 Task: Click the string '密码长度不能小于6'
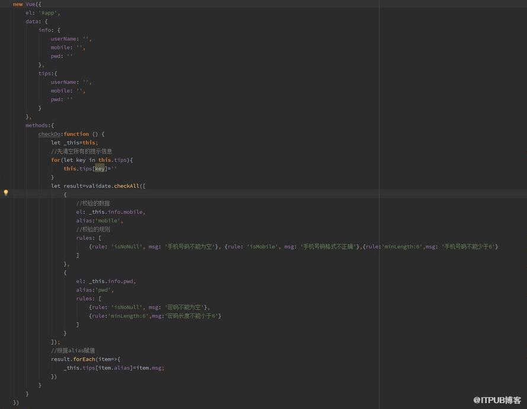(192, 316)
